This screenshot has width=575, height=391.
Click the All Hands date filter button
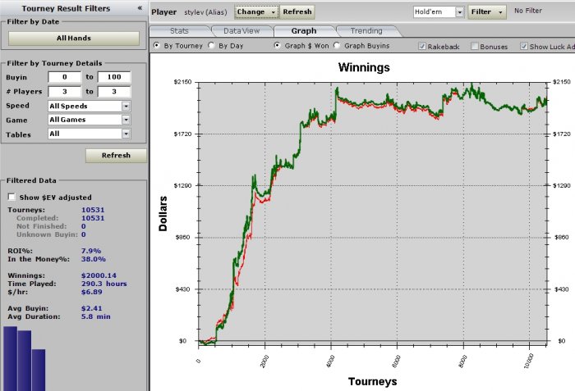(74, 38)
